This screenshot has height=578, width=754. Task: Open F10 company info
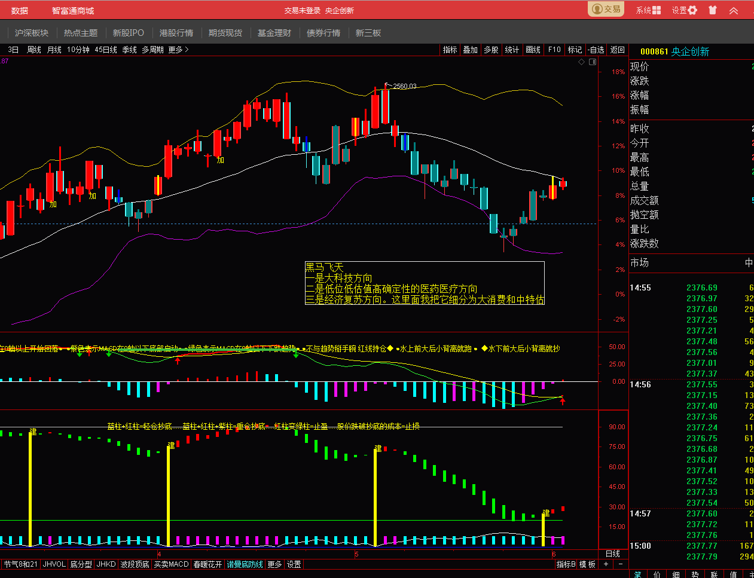tap(554, 50)
